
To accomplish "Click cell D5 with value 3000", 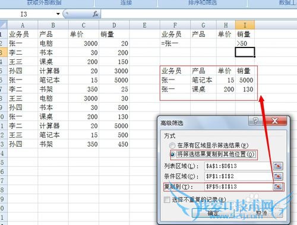I will [114, 71].
